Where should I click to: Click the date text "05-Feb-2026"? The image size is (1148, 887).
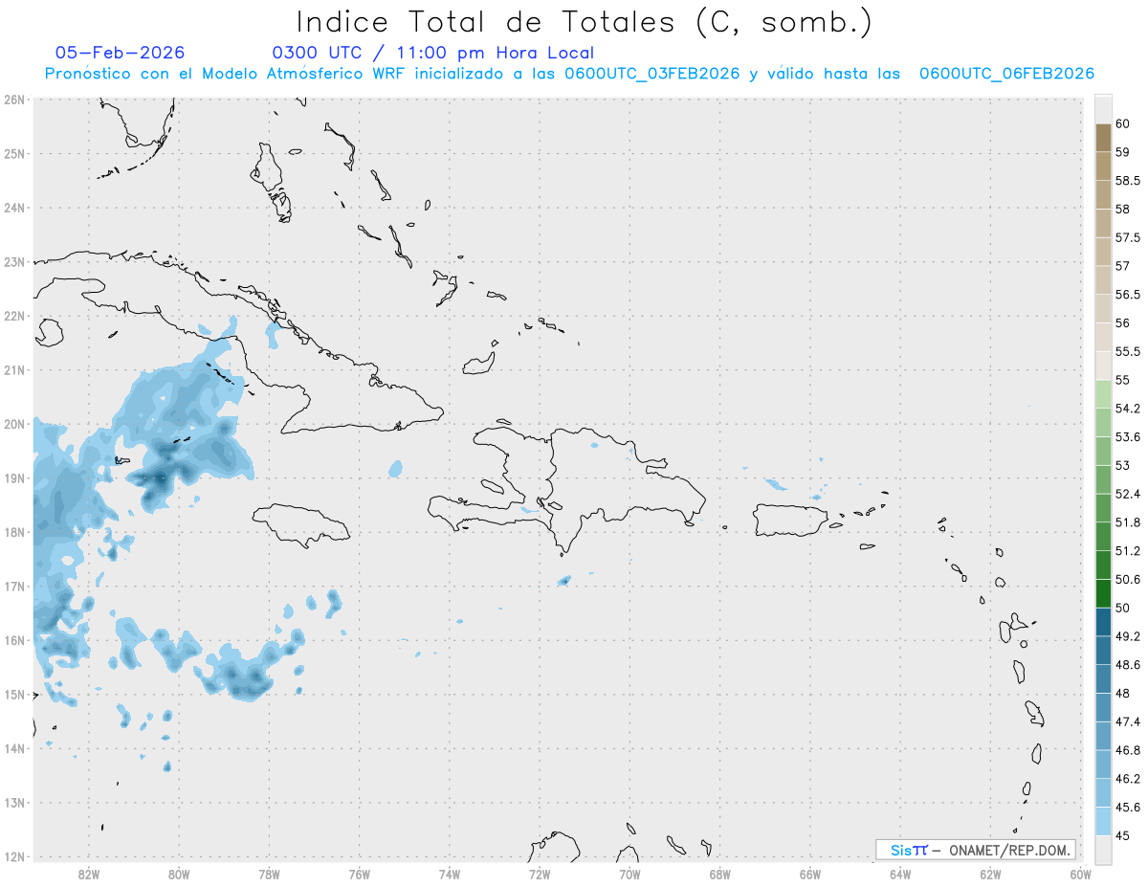click(x=121, y=53)
